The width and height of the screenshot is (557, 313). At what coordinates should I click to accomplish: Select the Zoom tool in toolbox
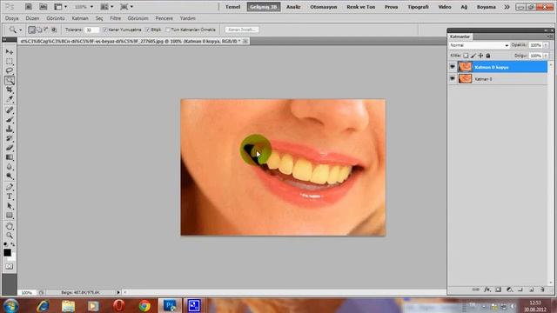point(10,236)
